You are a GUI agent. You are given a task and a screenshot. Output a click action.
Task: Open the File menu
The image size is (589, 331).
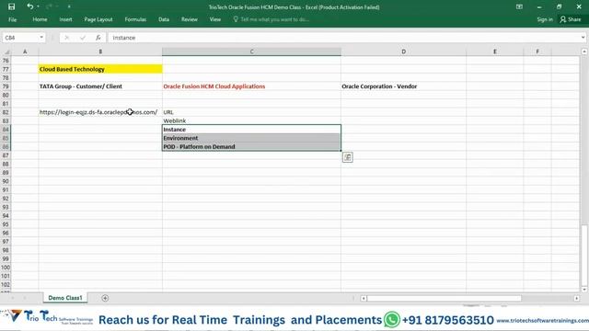tap(12, 19)
